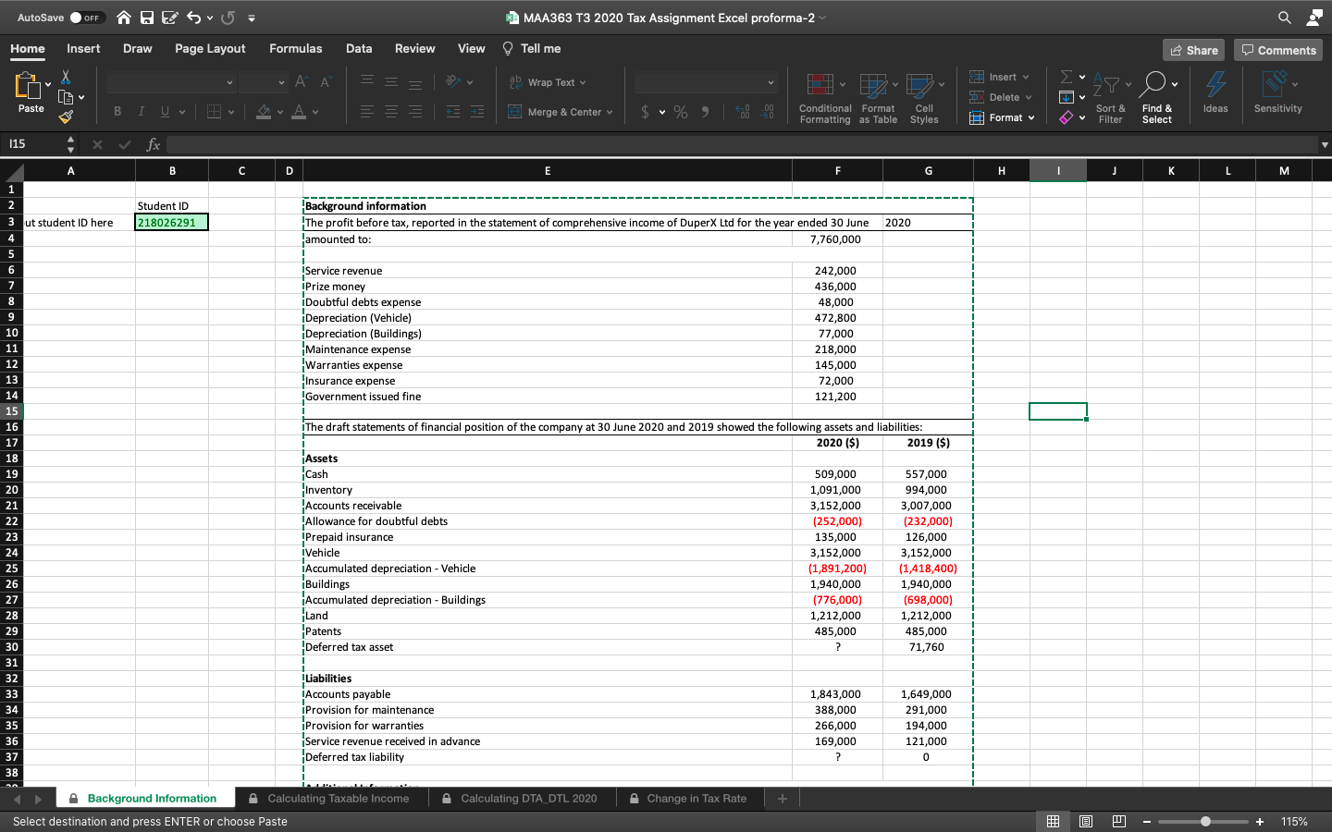Open the font size dropdown
This screenshot has height=832, width=1332.
(282, 83)
